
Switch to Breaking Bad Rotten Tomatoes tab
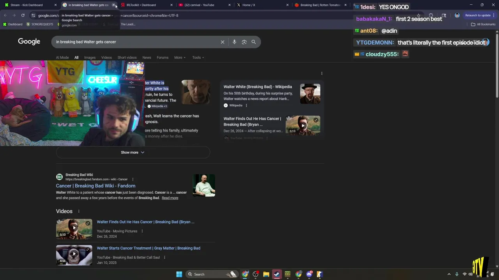tap(320, 5)
